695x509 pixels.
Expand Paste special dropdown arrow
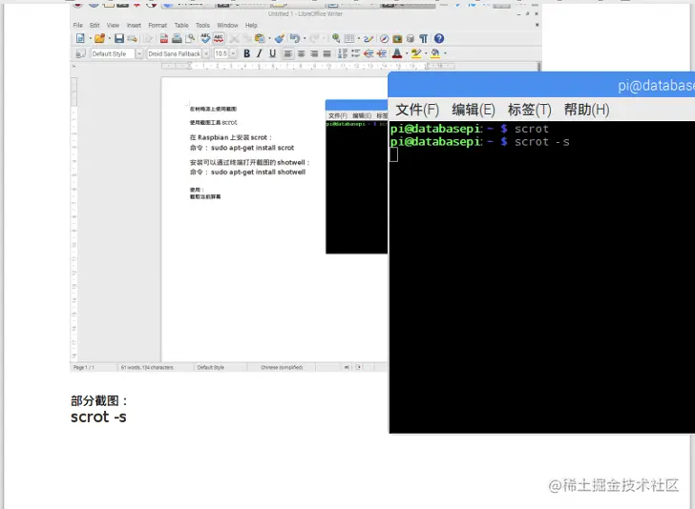click(269, 38)
